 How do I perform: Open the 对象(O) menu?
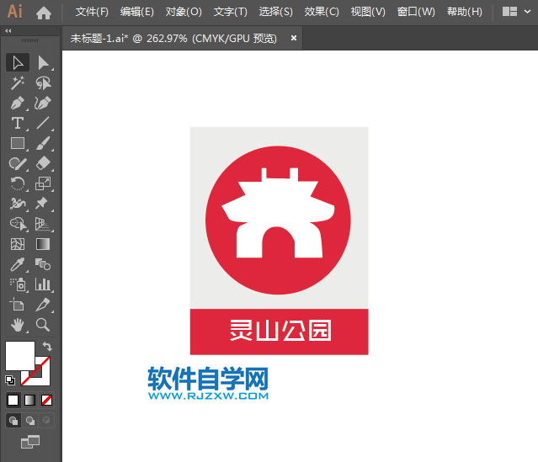click(184, 12)
